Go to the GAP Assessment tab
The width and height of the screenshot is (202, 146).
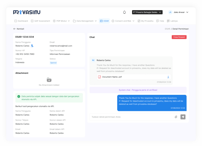coord(40,21)
